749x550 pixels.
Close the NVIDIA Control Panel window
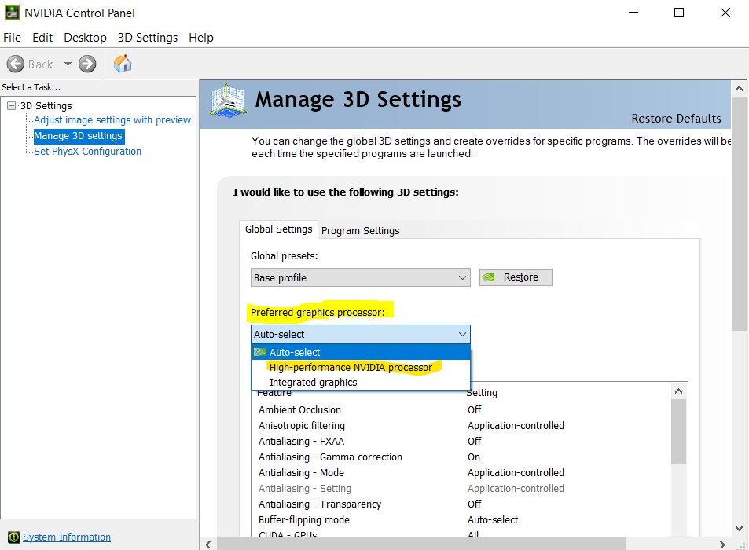pyautogui.click(x=725, y=13)
